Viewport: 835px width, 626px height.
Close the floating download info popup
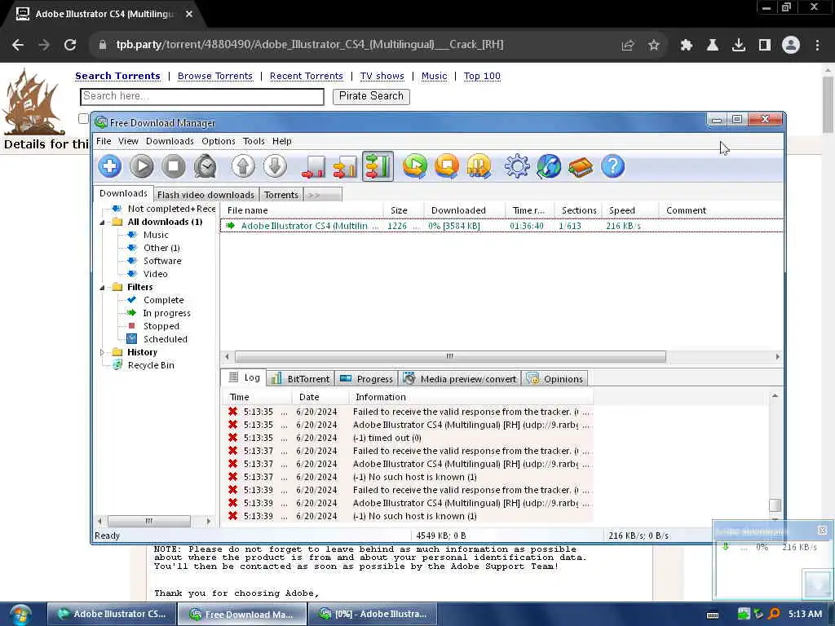coord(822,530)
